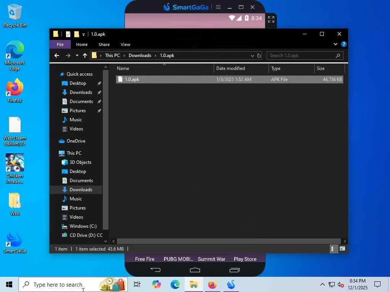Go up one folder level
The height and width of the screenshot is (292, 390).
pyautogui.click(x=85, y=56)
